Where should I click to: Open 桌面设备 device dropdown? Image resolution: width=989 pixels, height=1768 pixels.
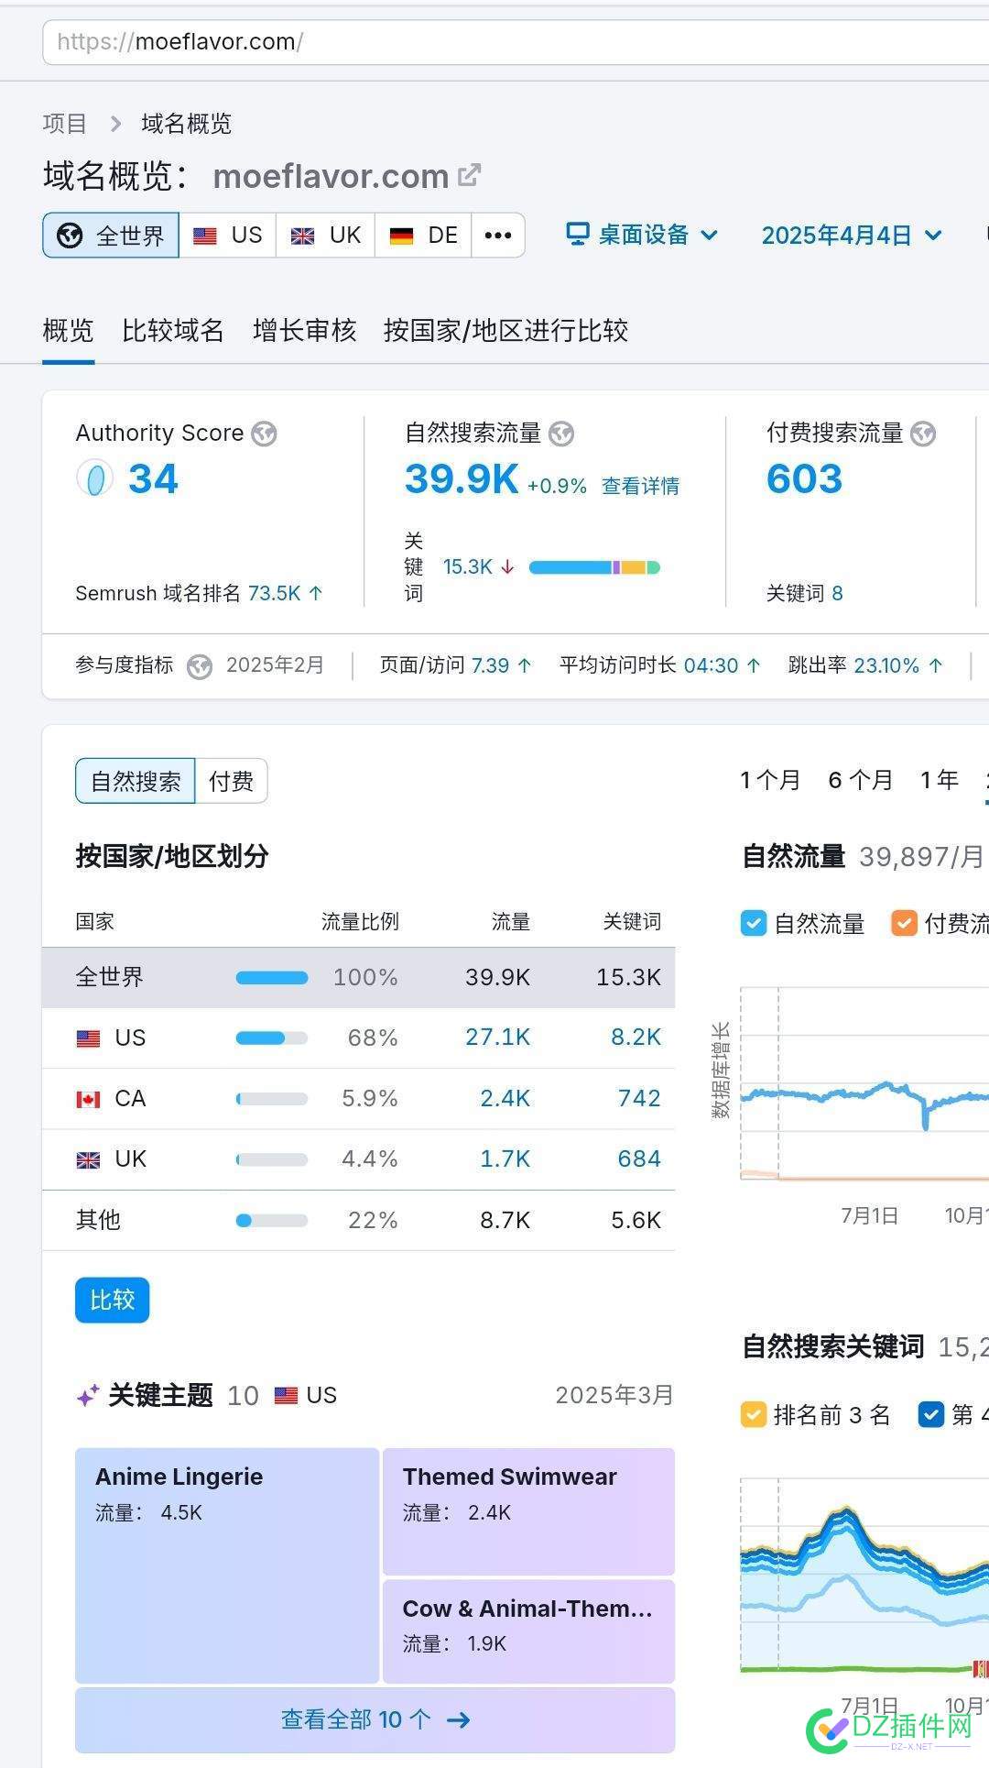coord(642,235)
